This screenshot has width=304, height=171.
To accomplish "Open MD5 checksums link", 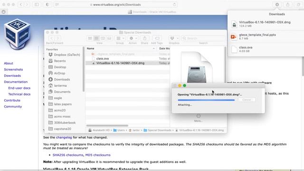I will (x=98, y=155).
